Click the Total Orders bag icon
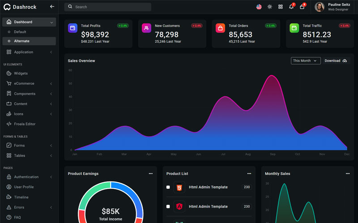The height and width of the screenshot is (223, 358). (220, 28)
